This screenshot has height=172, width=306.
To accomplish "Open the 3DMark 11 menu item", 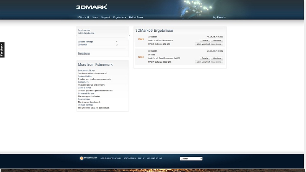I will [x=83, y=17].
